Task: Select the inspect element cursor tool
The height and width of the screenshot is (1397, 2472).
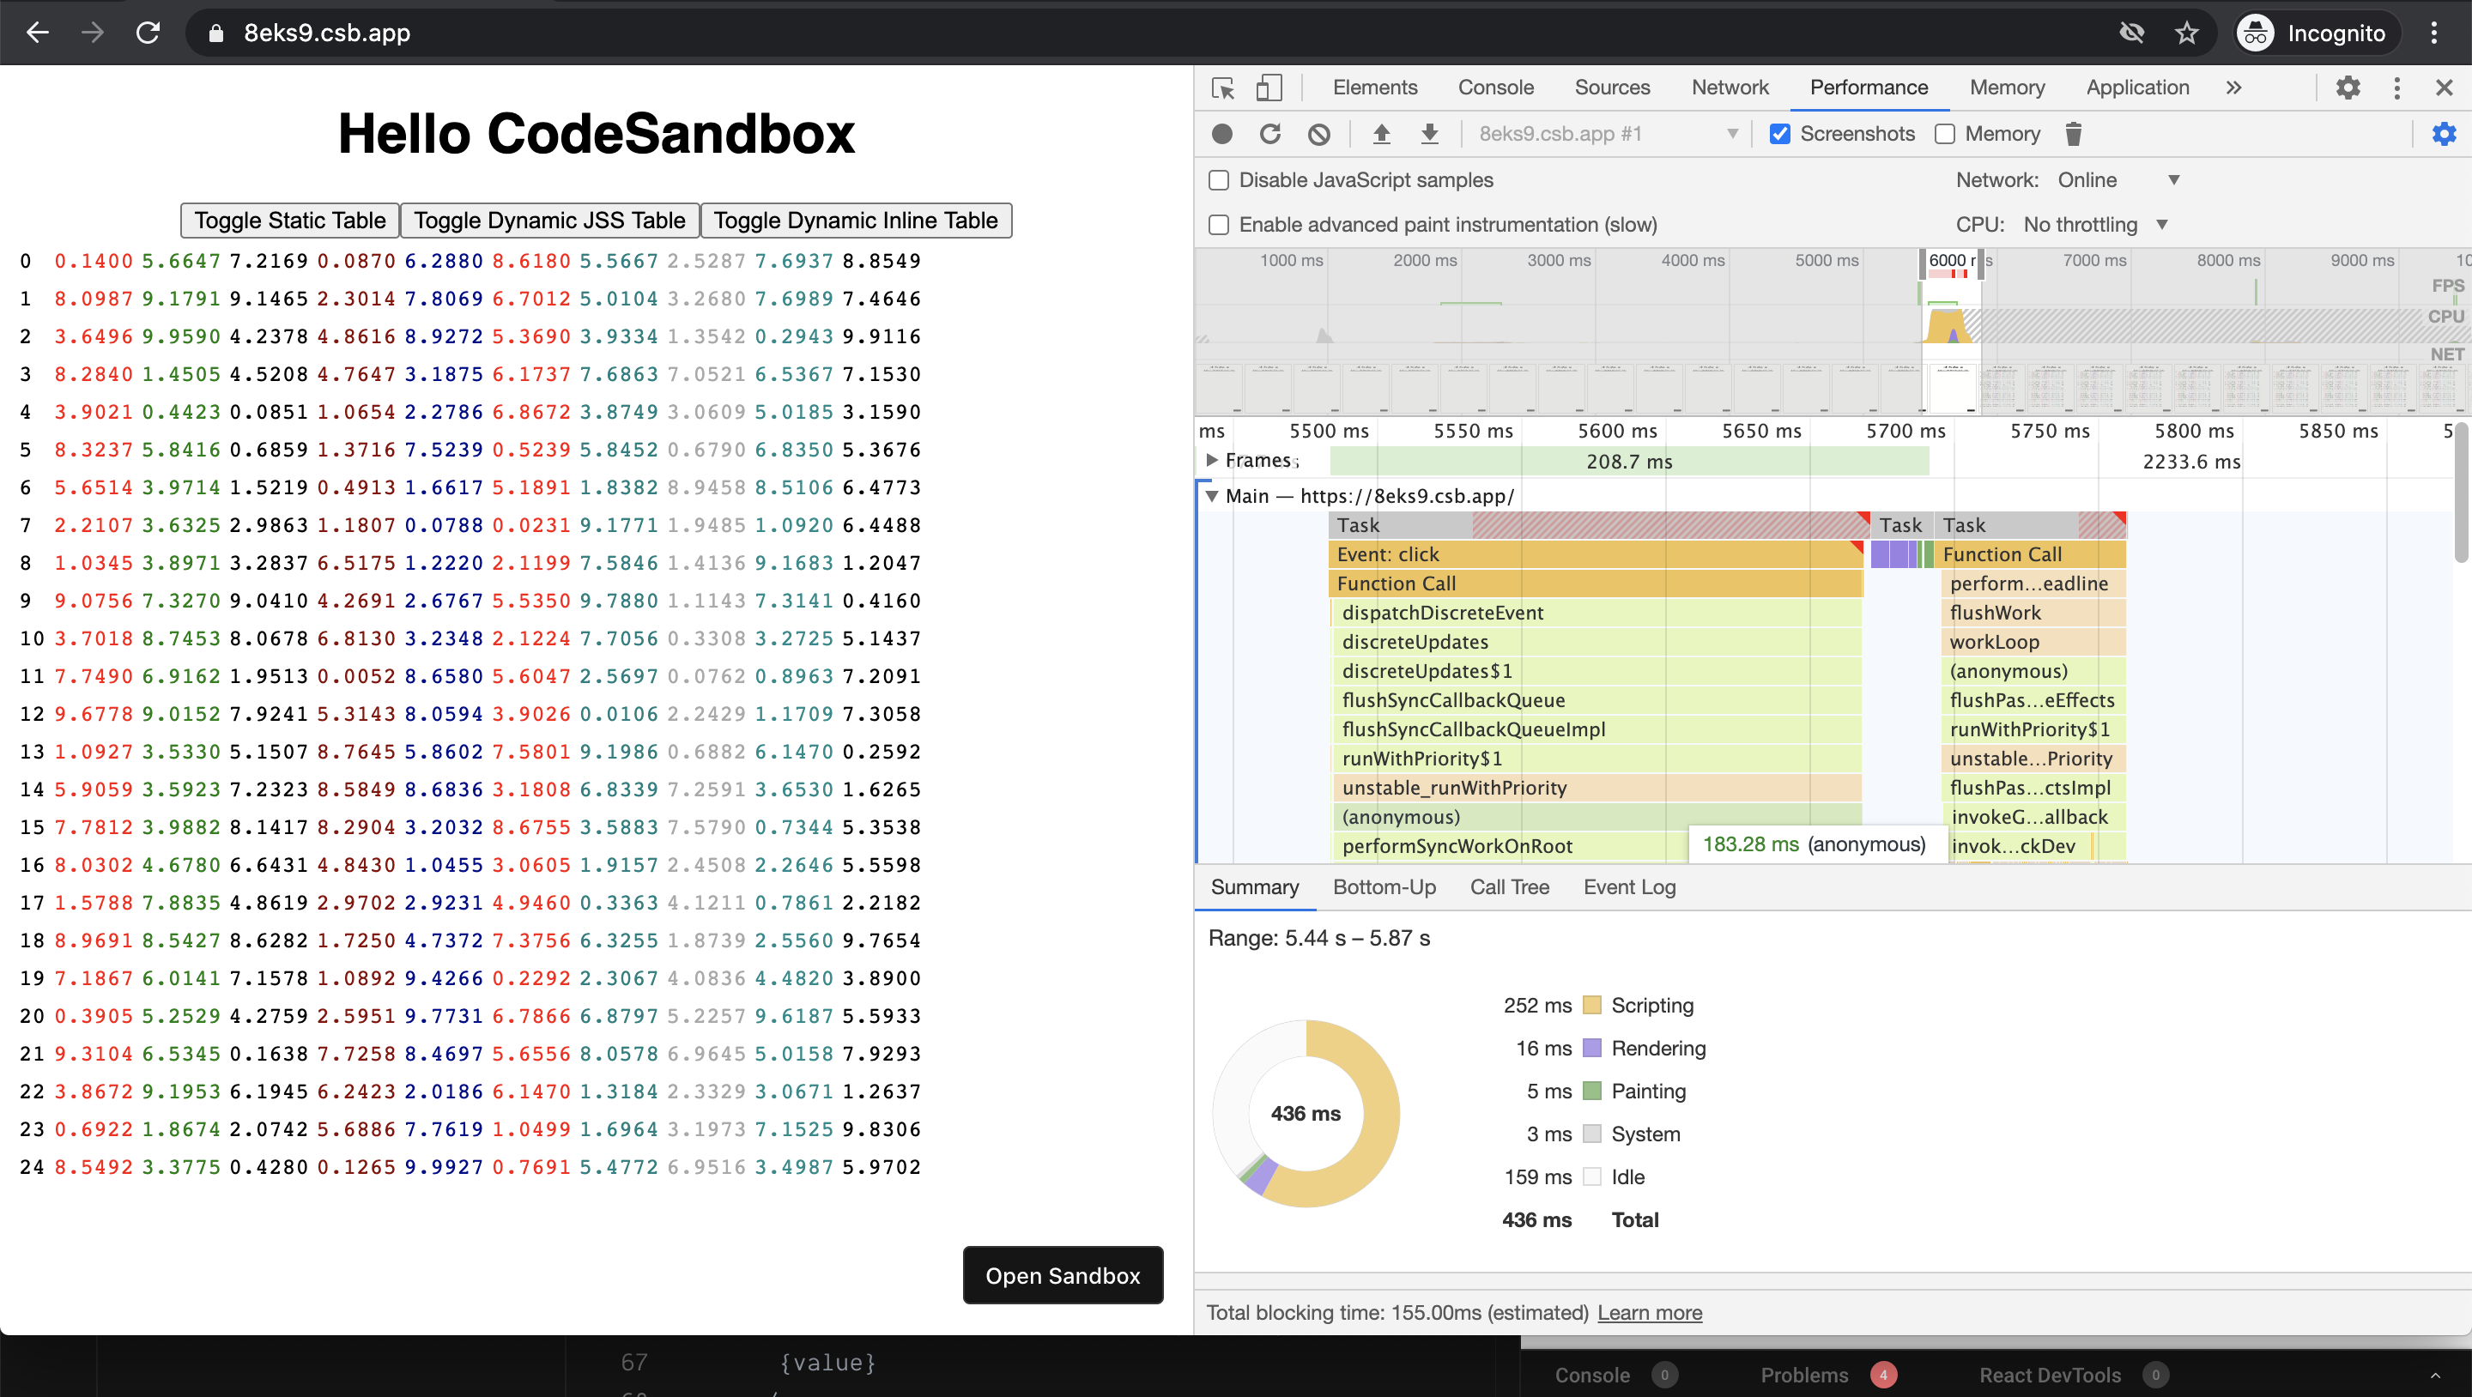Action: [1222, 88]
